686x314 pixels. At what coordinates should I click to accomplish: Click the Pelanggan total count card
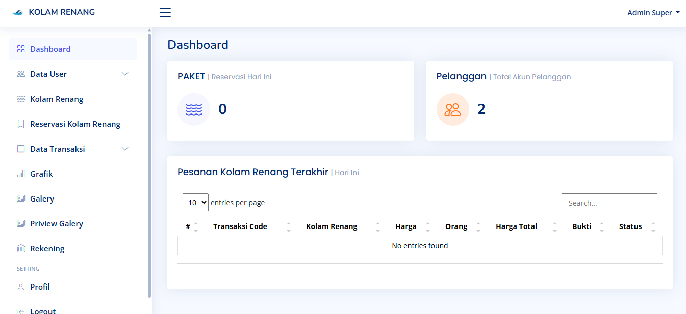(549, 101)
